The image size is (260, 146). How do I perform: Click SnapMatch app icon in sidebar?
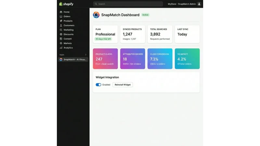pyautogui.click(x=61, y=59)
